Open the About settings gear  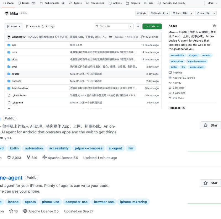click(214, 26)
